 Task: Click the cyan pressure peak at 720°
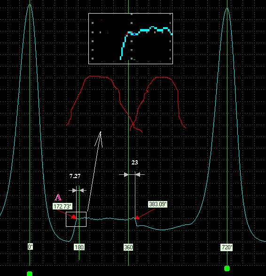(227, 8)
